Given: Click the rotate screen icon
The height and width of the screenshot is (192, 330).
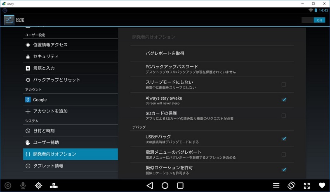Looking at the screenshot, I should pos(292,186).
